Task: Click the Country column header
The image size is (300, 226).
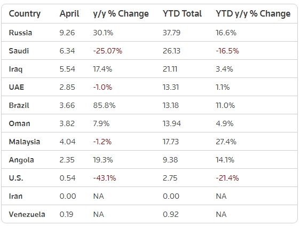Action: [x=25, y=14]
